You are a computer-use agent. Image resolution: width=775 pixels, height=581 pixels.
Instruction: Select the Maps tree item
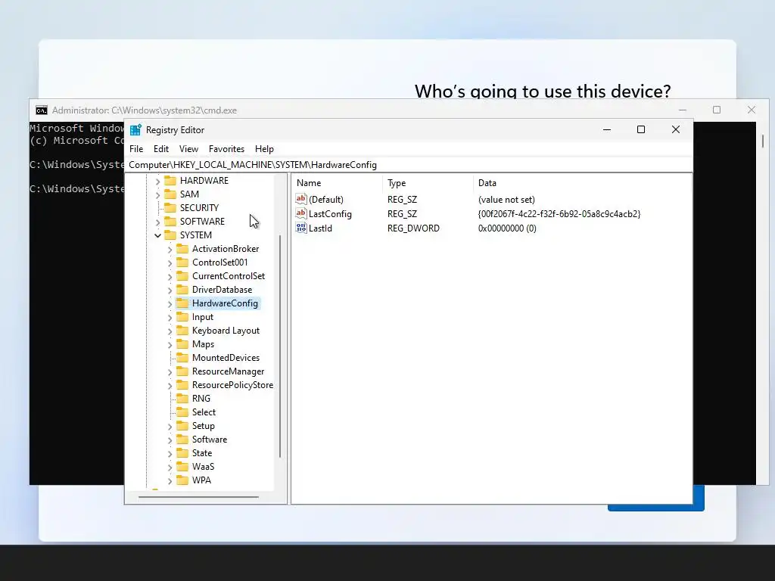203,344
